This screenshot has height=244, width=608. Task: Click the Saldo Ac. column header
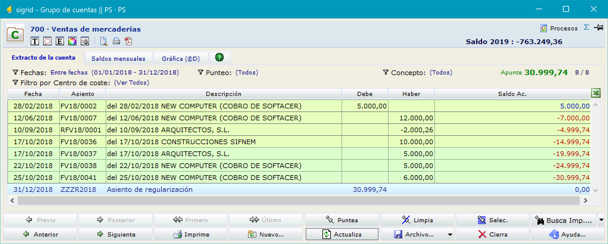coord(512,94)
